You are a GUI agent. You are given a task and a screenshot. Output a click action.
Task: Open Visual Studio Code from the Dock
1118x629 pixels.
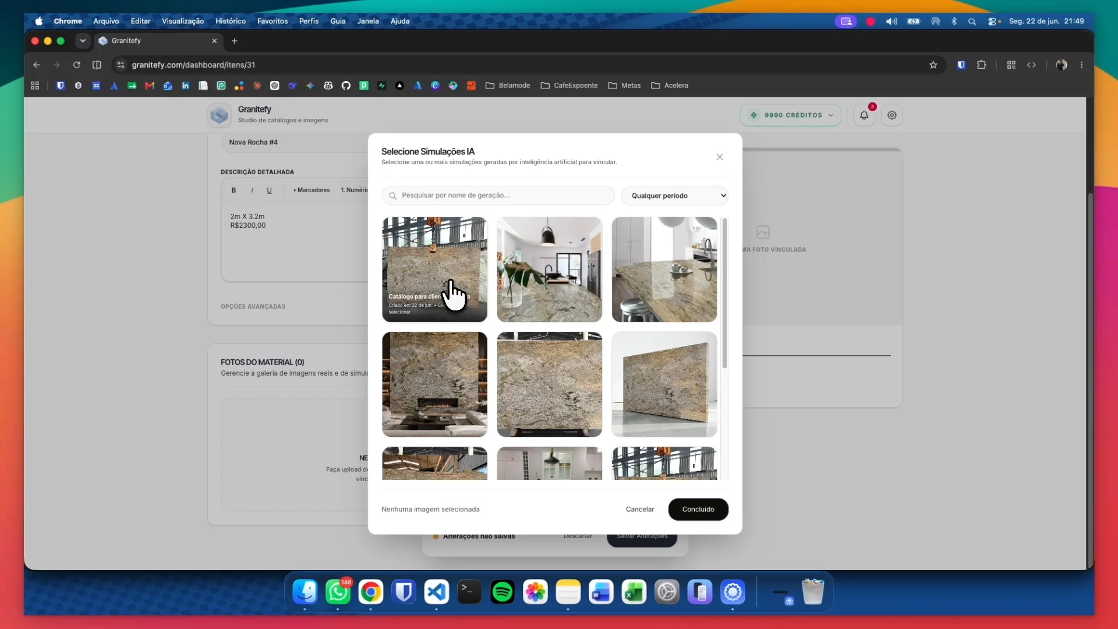pyautogui.click(x=437, y=592)
